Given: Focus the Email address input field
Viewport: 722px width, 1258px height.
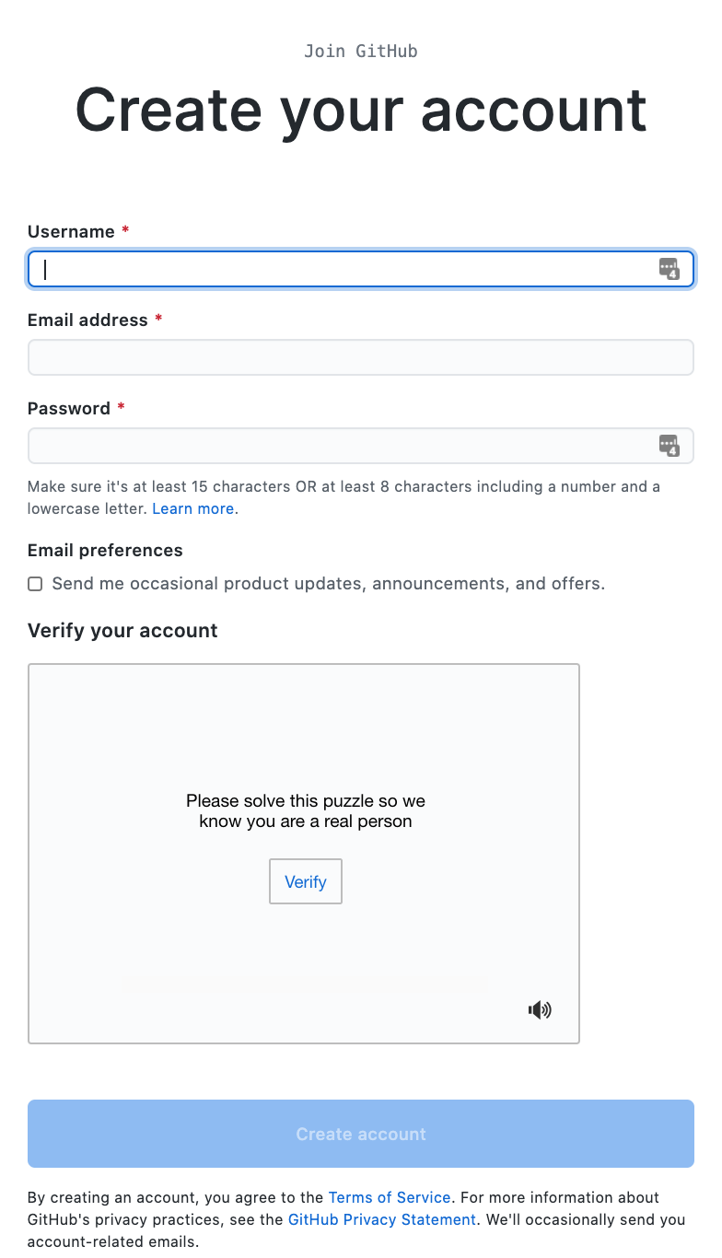Looking at the screenshot, I should tap(361, 357).
